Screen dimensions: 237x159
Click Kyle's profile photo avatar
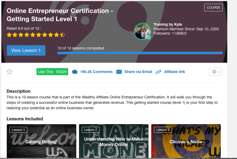point(143,31)
